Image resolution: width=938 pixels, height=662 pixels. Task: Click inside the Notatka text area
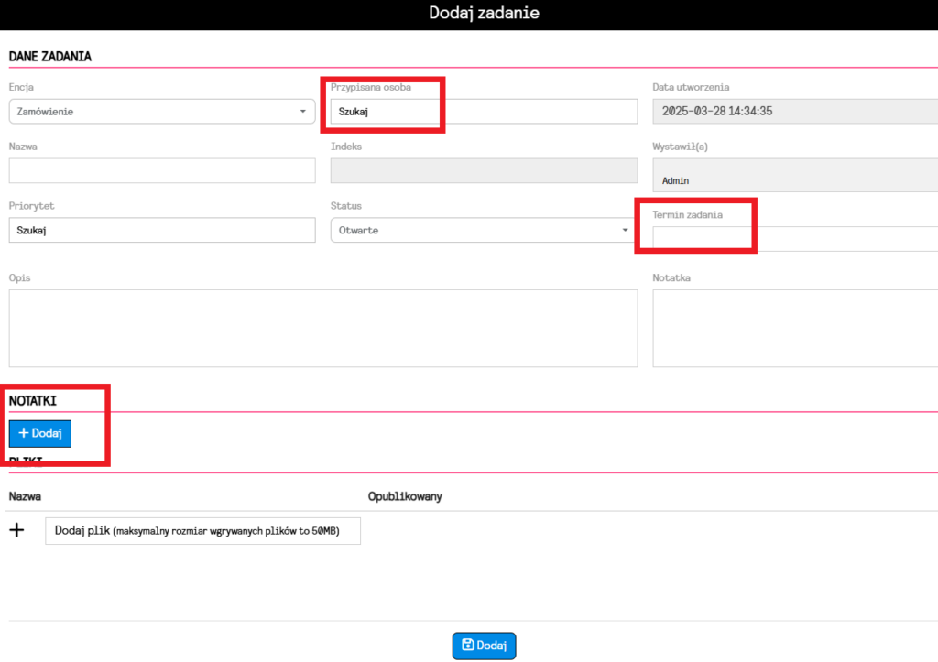point(794,328)
